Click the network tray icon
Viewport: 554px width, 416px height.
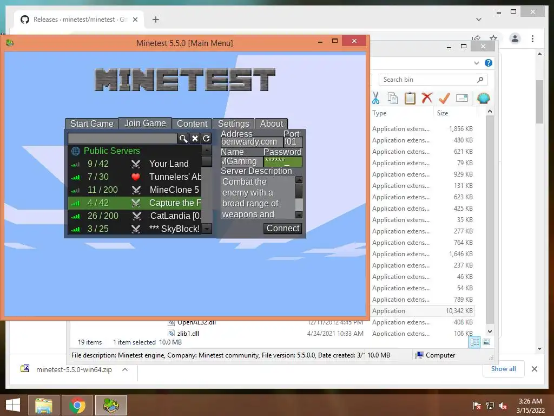click(490, 406)
